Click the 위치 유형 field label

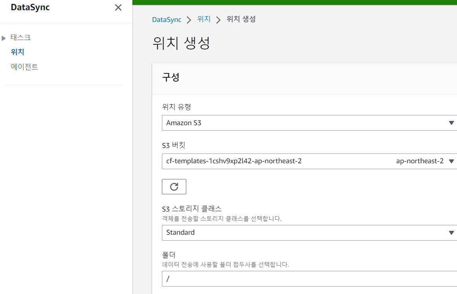click(176, 107)
